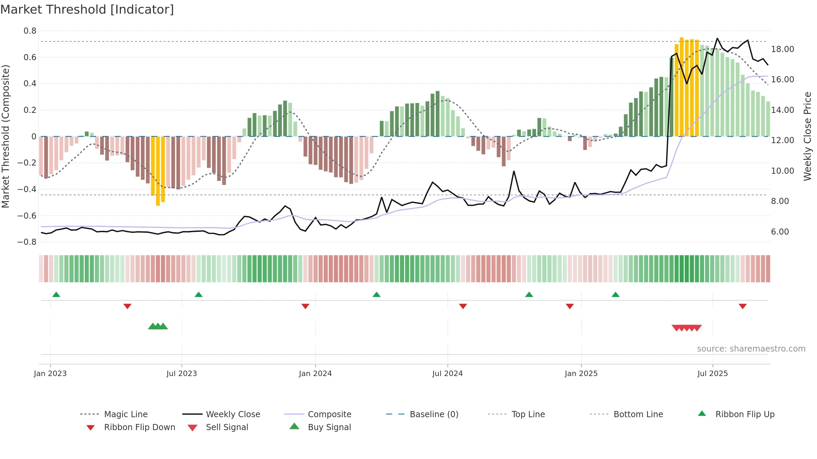Click the yellow oversold bars in mid 2023

158,171
